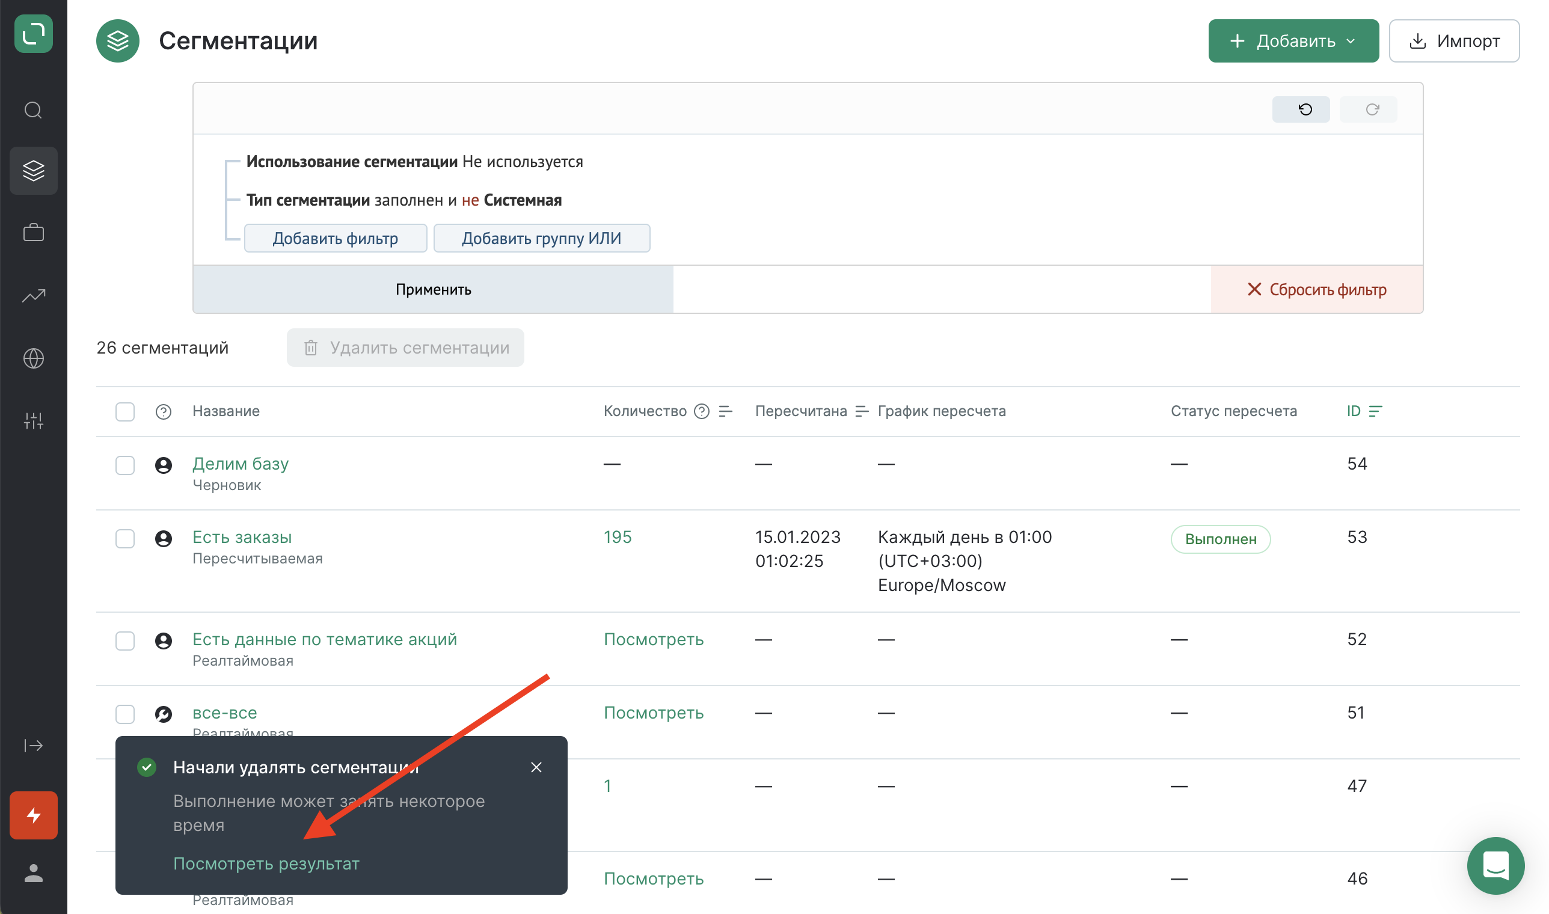Open the analytics trend sidebar icon
This screenshot has width=1549, height=914.
point(33,296)
